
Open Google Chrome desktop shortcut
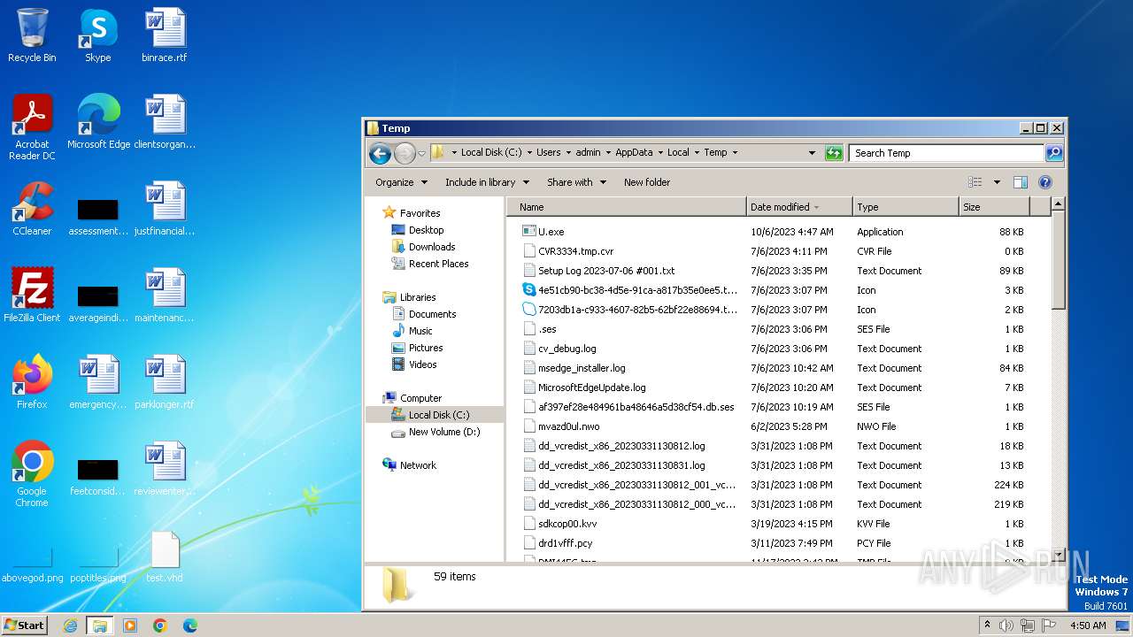pos(32,474)
